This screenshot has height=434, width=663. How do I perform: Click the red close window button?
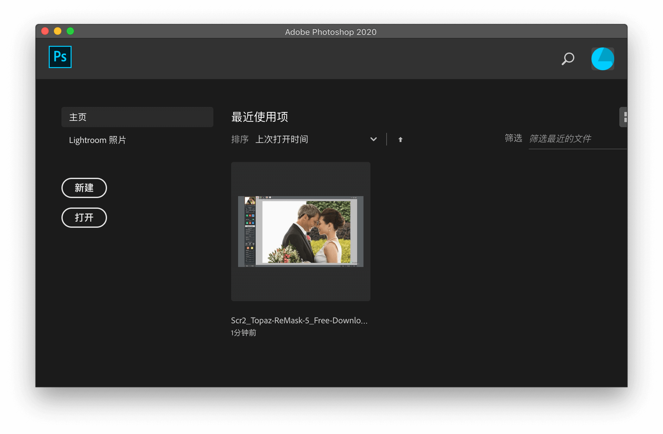click(45, 31)
